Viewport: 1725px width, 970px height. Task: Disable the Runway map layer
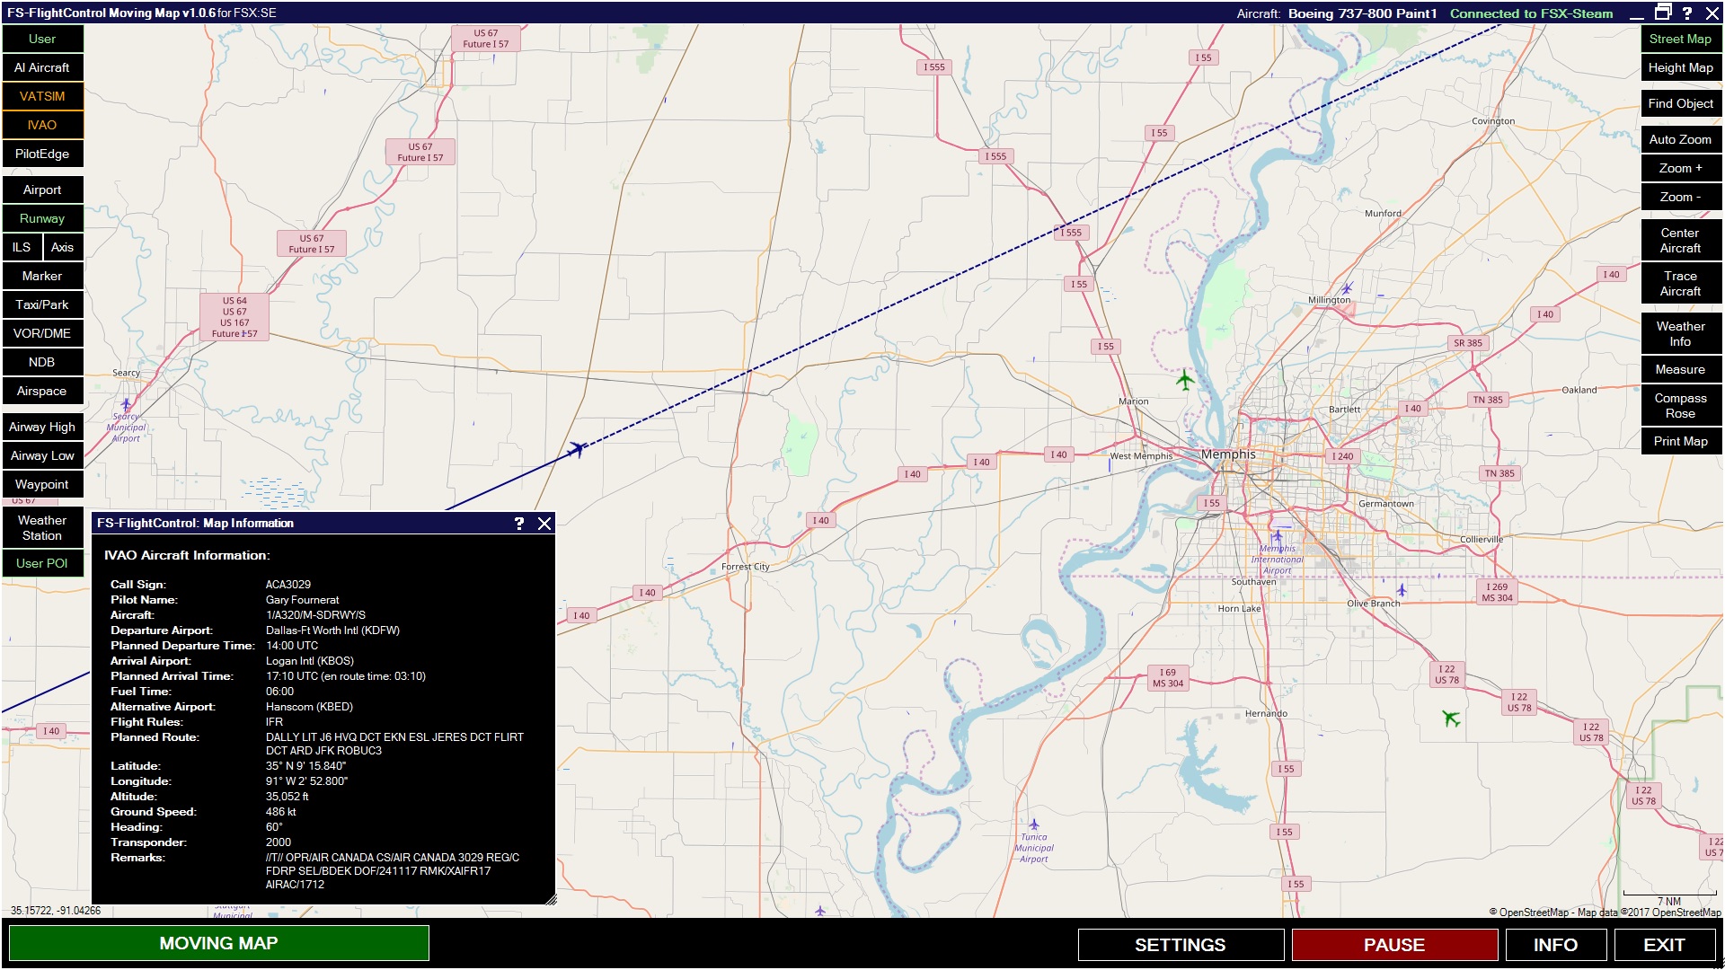point(41,218)
